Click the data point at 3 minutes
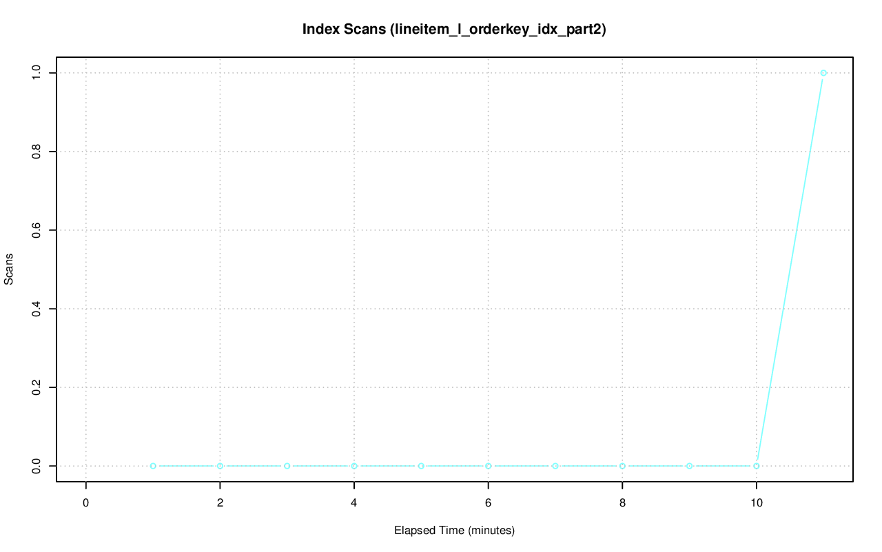 tap(287, 466)
